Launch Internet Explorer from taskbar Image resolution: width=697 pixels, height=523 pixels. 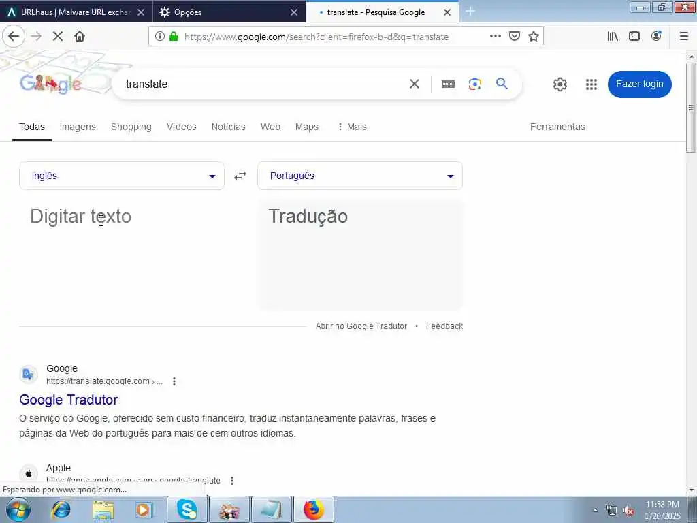(61, 509)
